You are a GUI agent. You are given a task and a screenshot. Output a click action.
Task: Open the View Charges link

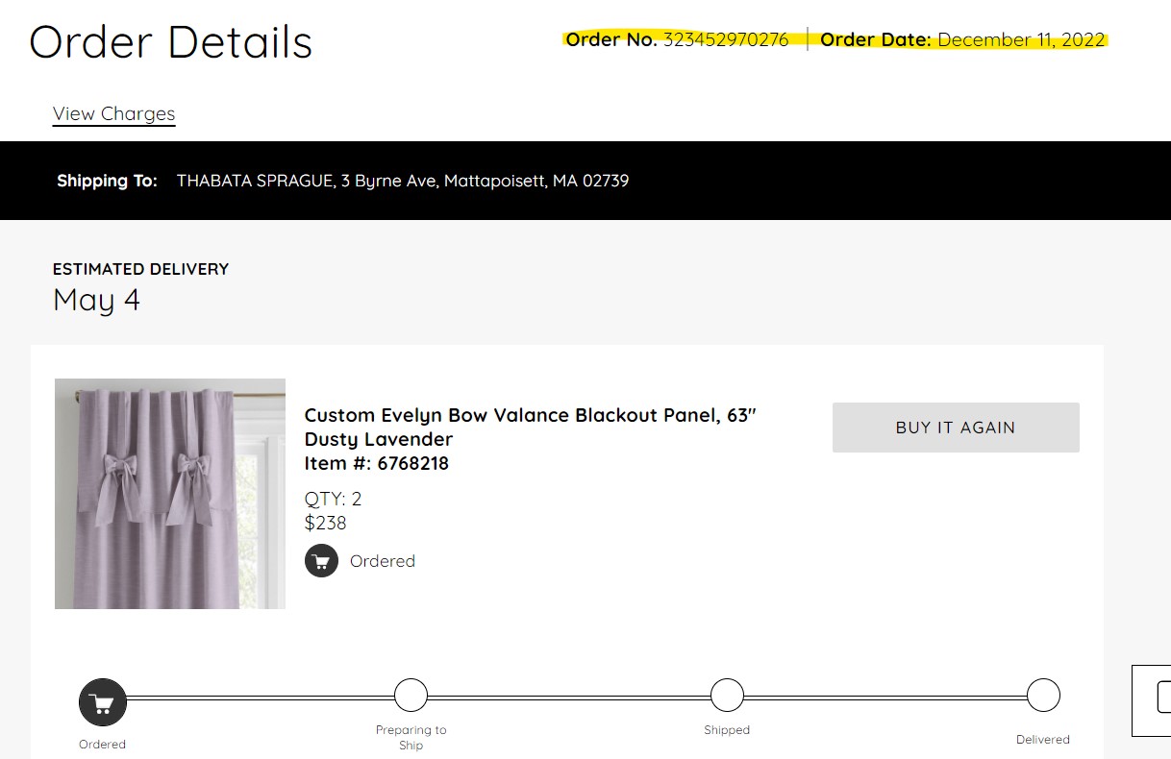tap(113, 113)
